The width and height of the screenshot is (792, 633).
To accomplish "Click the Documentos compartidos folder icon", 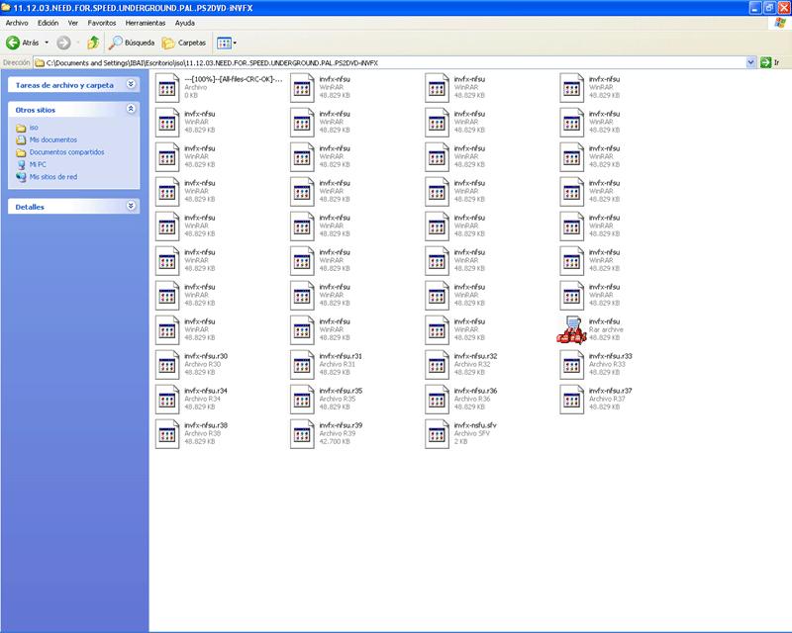I will (x=21, y=152).
